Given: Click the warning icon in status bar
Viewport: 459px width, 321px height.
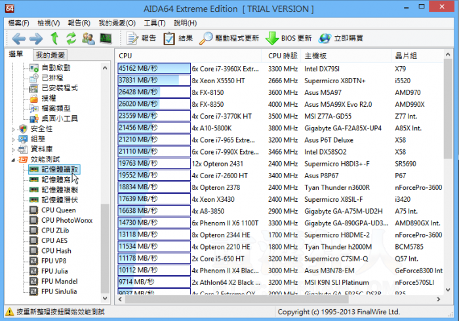Looking at the screenshot, I should (9, 312).
